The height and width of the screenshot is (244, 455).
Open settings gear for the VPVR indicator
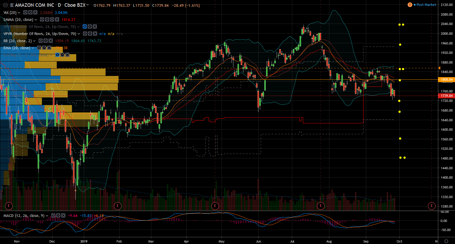(90, 34)
